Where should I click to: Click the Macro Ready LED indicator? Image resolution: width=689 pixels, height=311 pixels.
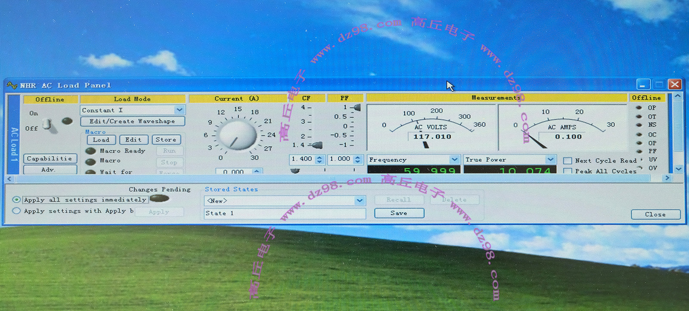(90, 151)
